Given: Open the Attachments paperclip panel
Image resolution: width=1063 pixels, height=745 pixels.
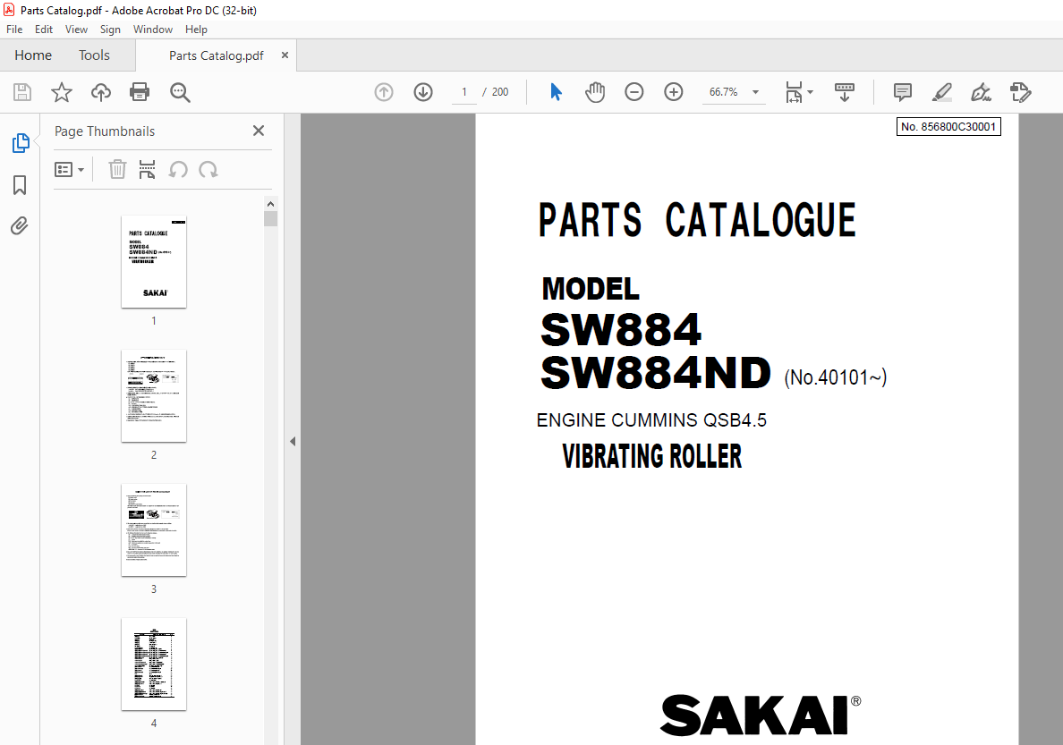Looking at the screenshot, I should click(20, 225).
